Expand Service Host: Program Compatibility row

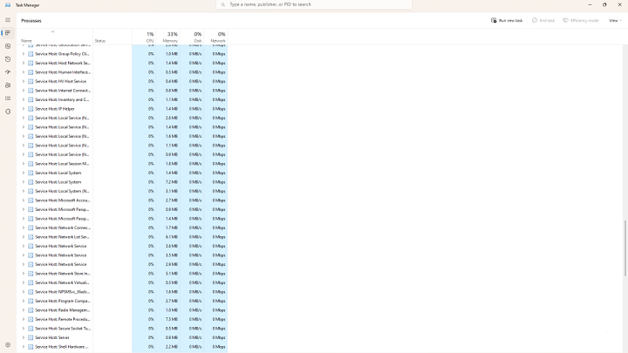[24, 301]
